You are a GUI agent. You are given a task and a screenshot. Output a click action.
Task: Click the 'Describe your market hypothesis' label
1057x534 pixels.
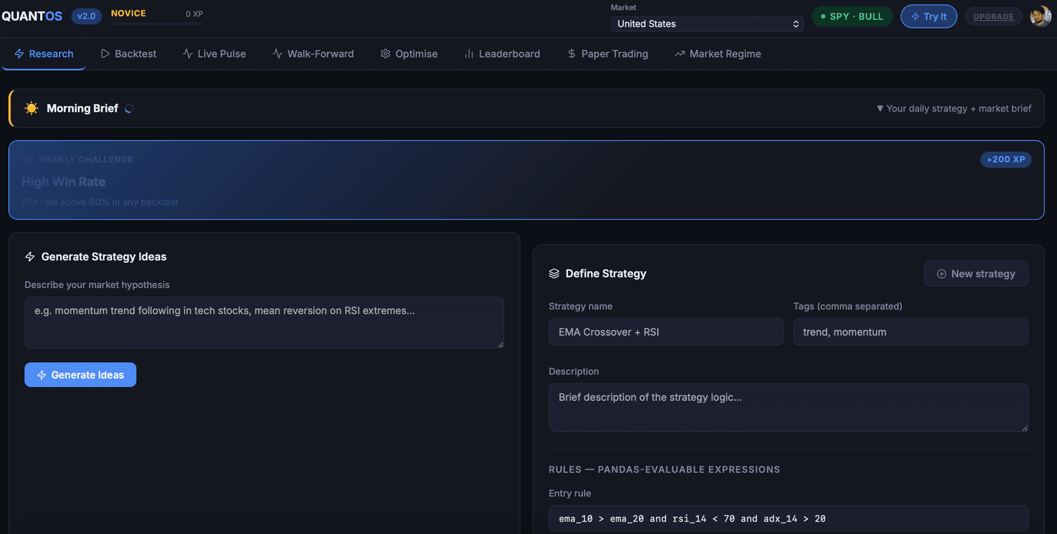[97, 285]
